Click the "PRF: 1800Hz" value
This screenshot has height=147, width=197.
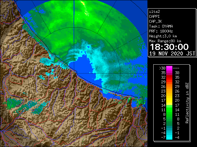(161, 31)
